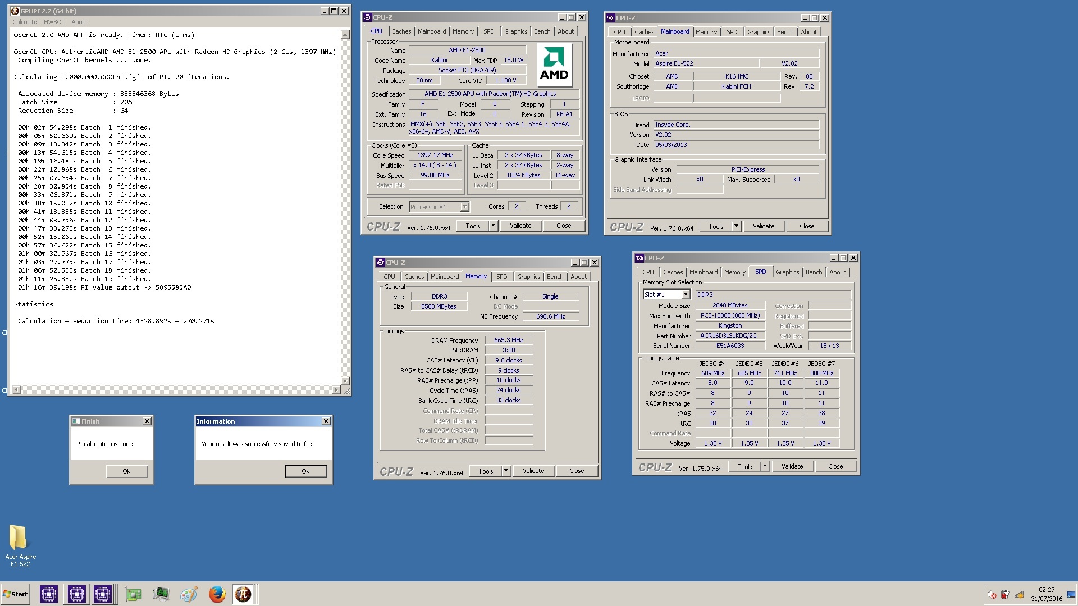Click the BIOS Date field 05/03/2013
This screenshot has height=606, width=1078.
[736, 145]
